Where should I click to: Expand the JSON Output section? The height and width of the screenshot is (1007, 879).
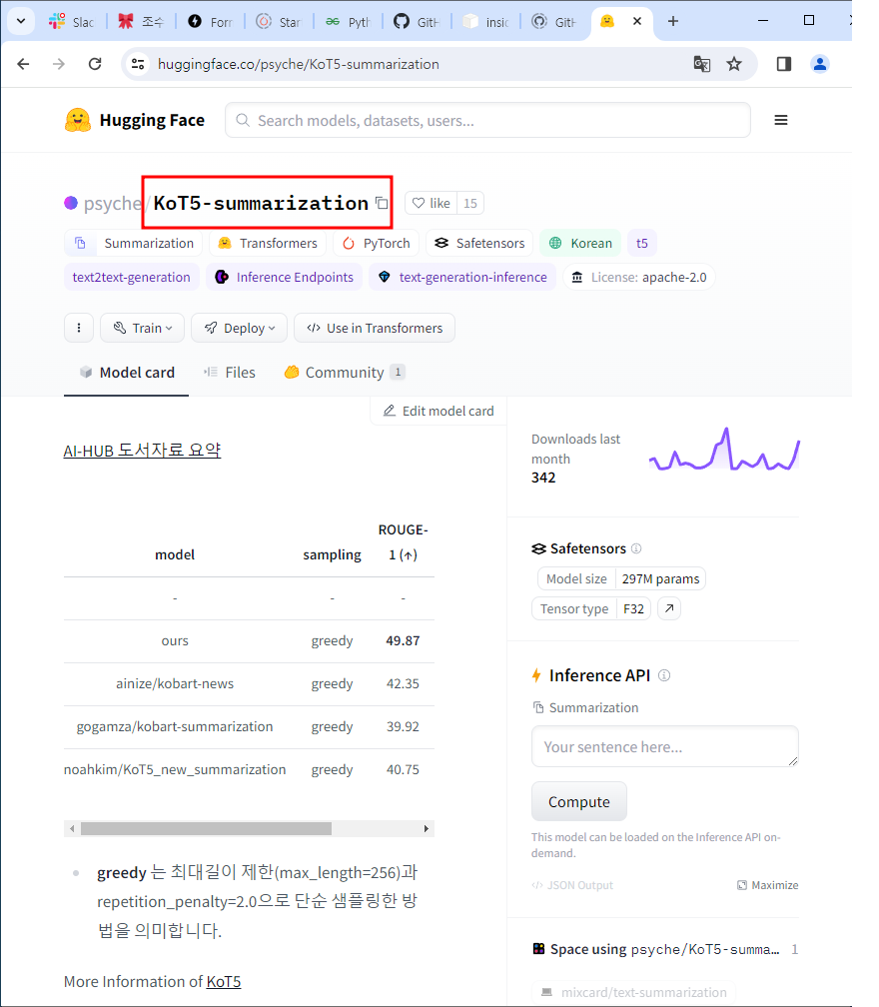point(572,885)
